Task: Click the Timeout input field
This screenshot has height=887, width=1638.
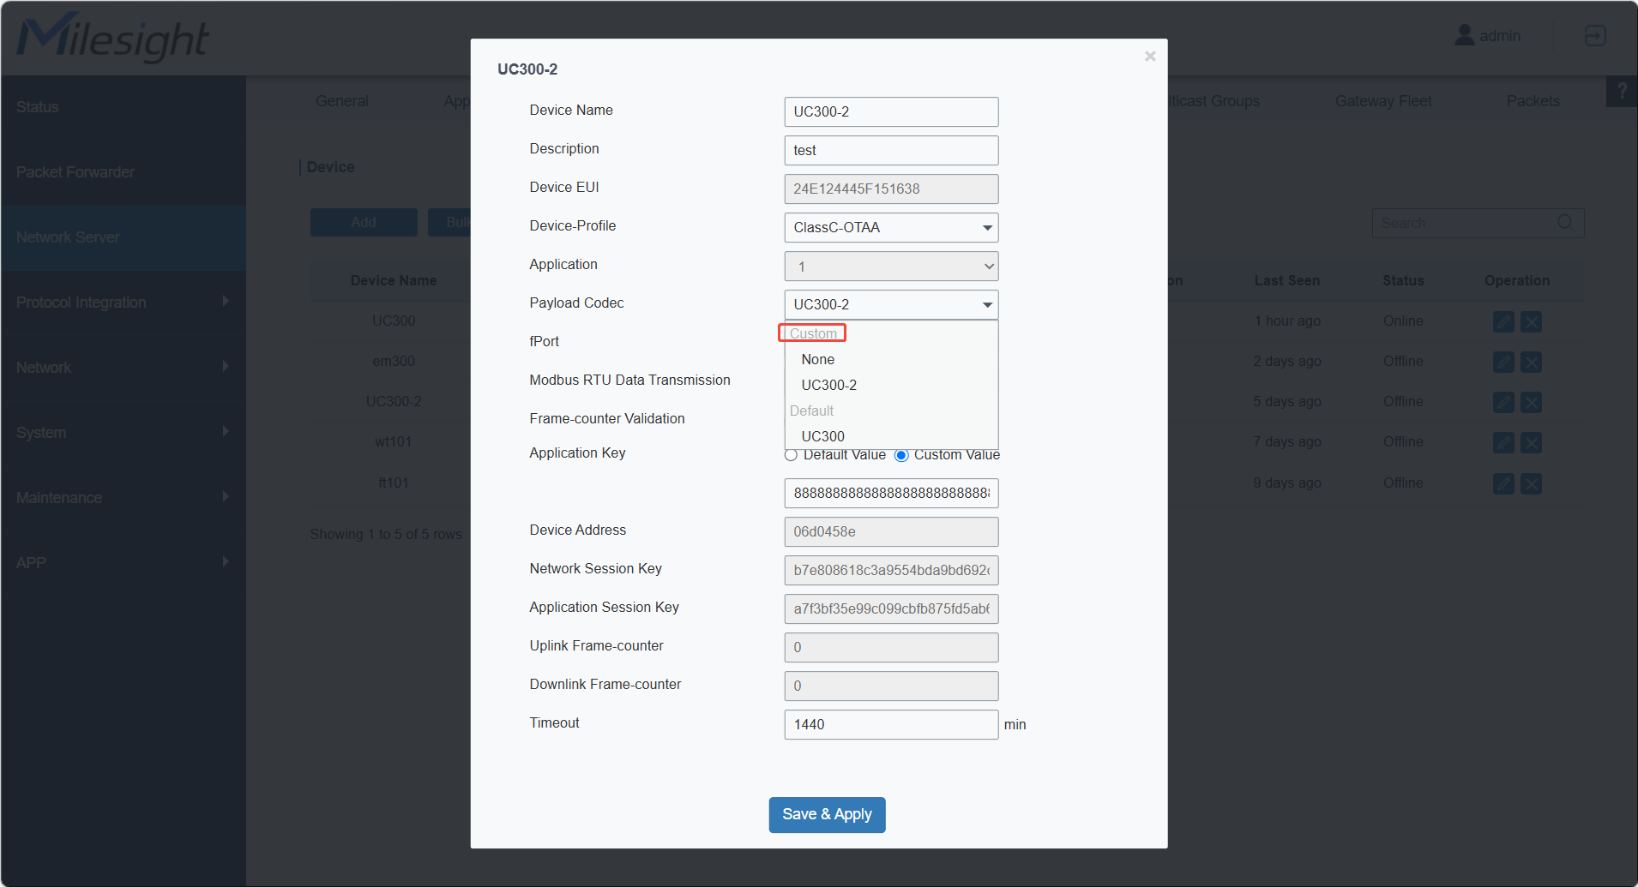Action: [x=891, y=724]
